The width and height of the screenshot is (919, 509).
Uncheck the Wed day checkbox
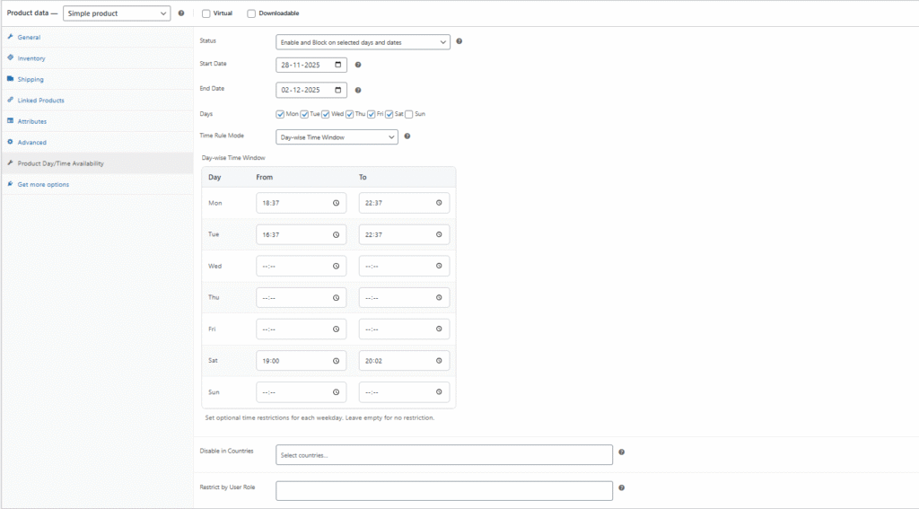coord(326,114)
